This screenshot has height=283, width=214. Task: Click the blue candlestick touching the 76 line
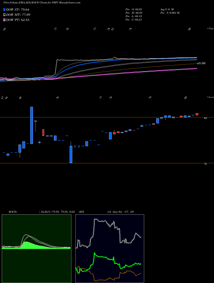click(x=71, y=154)
